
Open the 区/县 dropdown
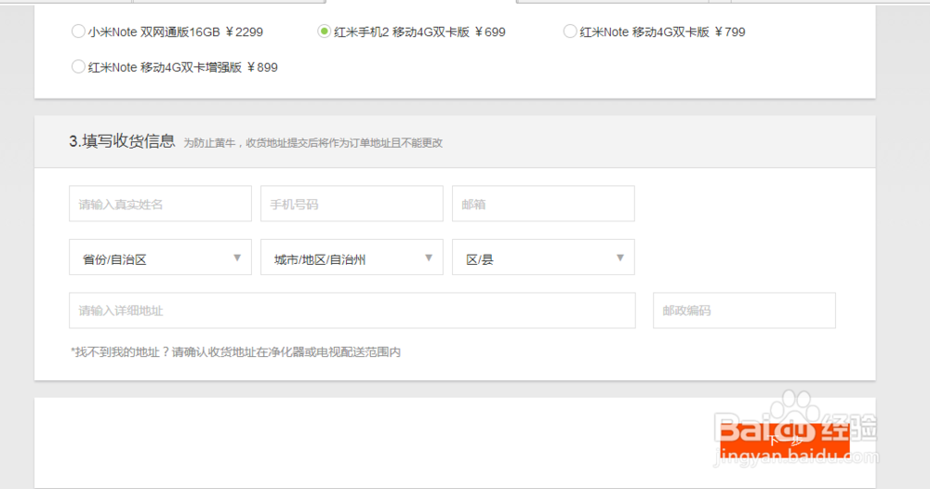point(543,258)
